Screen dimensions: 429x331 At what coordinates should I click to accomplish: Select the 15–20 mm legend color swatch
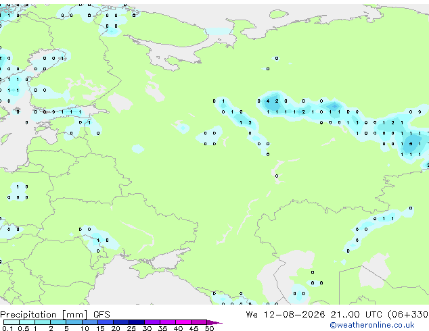click(106, 322)
